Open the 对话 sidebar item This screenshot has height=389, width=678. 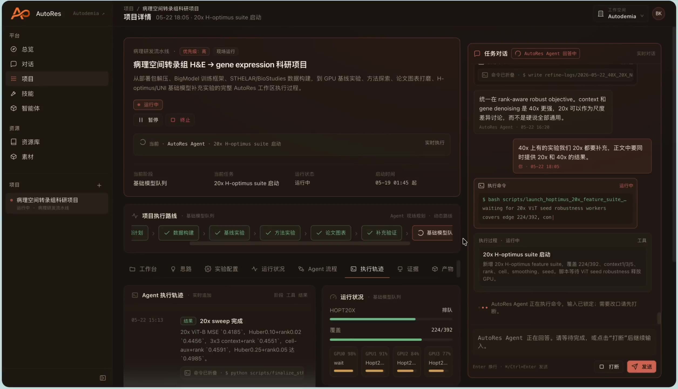point(57,64)
